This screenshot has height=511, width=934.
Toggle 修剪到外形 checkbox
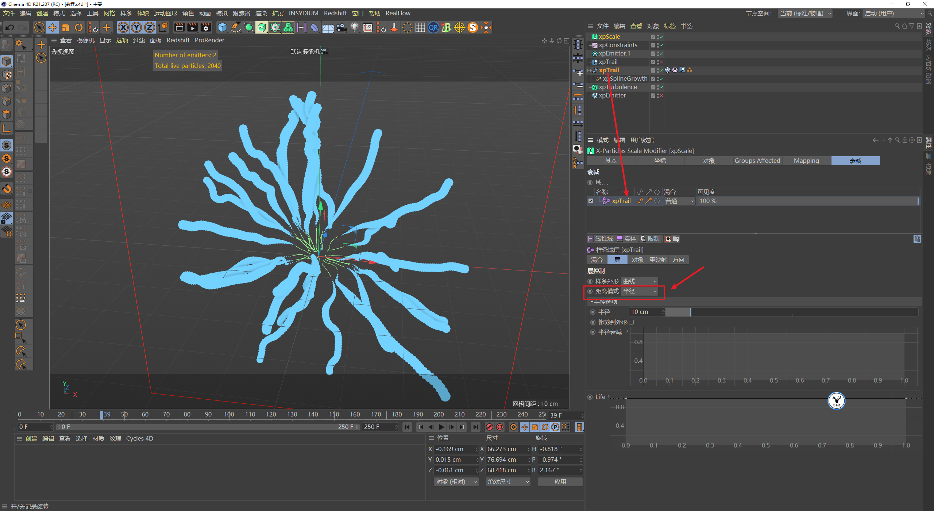[x=631, y=322]
